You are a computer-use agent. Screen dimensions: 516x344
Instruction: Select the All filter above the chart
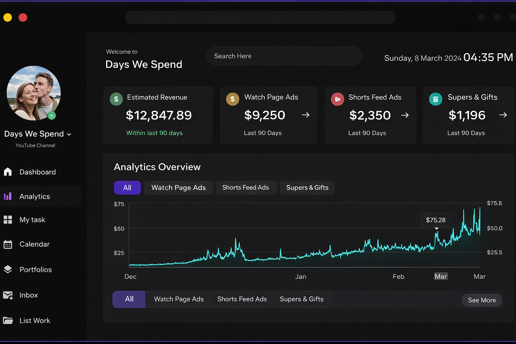coord(127,188)
